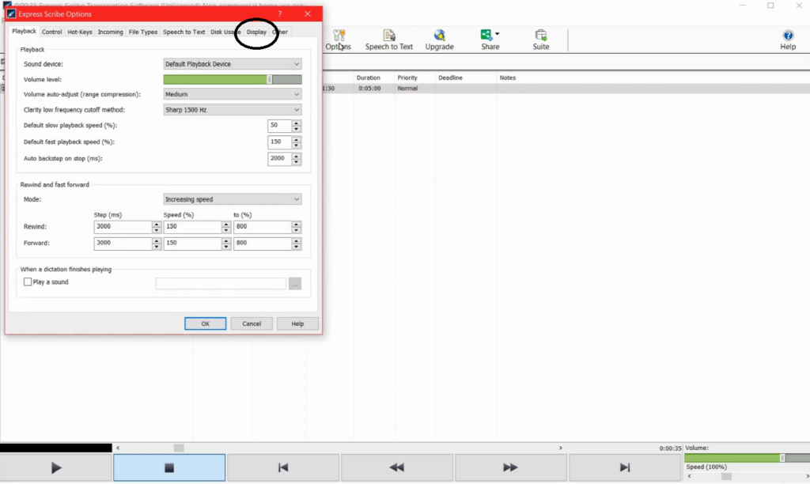Switch to the File Types tab
810x484 pixels.
tap(143, 32)
